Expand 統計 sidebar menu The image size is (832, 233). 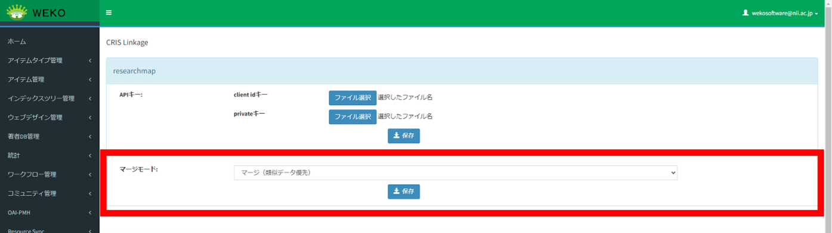50,156
